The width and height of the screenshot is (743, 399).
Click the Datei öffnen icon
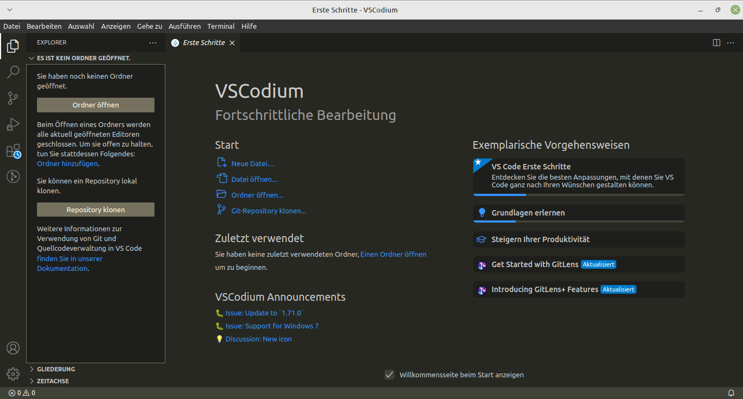pyautogui.click(x=221, y=179)
